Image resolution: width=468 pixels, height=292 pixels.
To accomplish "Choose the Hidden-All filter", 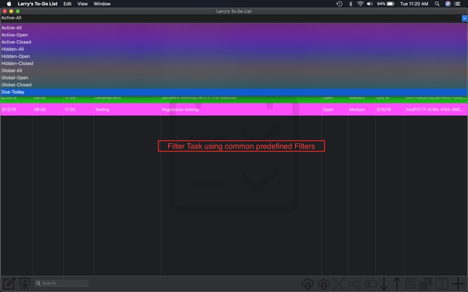I will [x=233, y=49].
